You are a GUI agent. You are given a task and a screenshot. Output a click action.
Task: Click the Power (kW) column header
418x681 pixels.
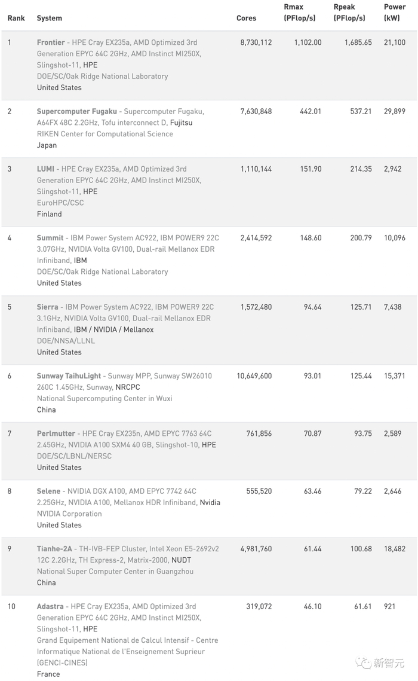point(395,13)
